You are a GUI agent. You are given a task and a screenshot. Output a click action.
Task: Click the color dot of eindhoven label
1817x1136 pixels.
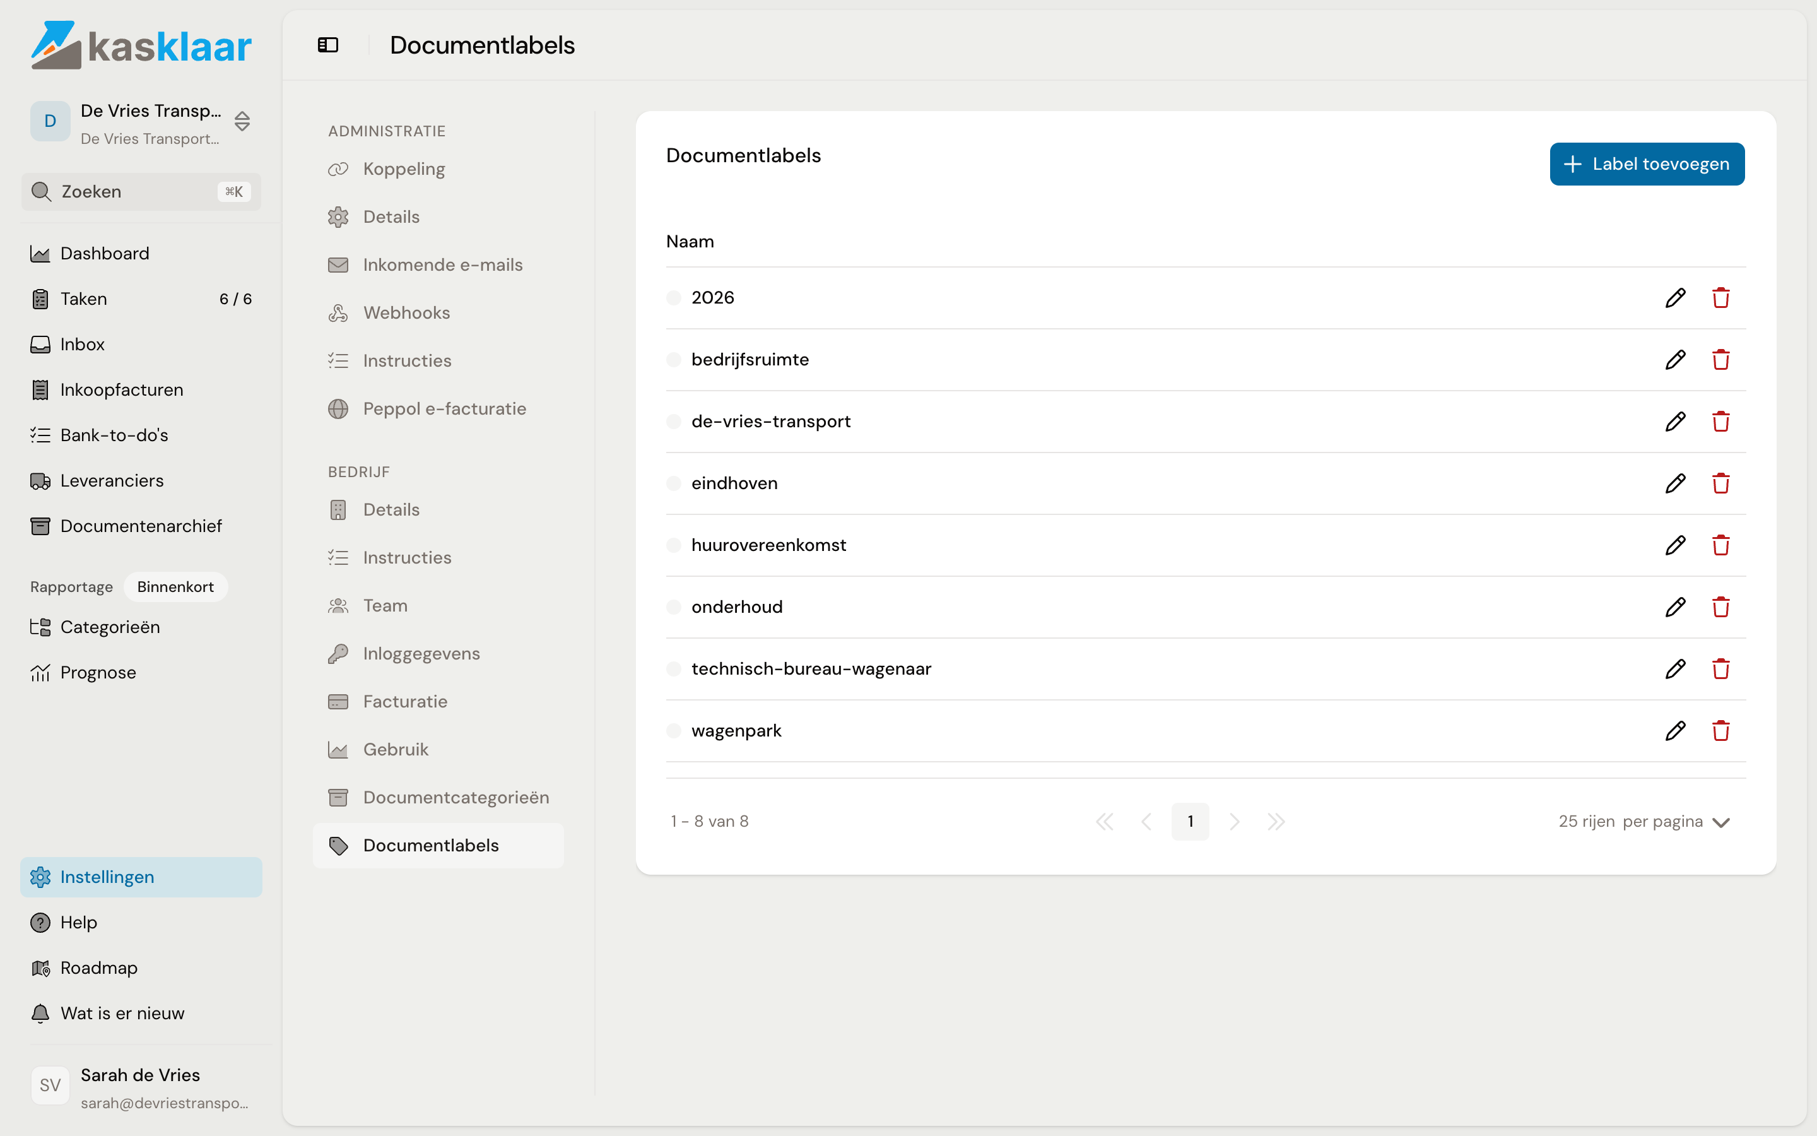pyautogui.click(x=674, y=483)
